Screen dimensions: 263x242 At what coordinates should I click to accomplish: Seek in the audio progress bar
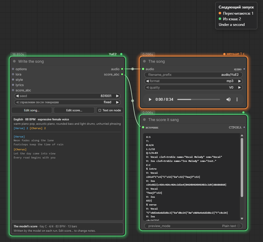pyautogui.click(x=199, y=99)
